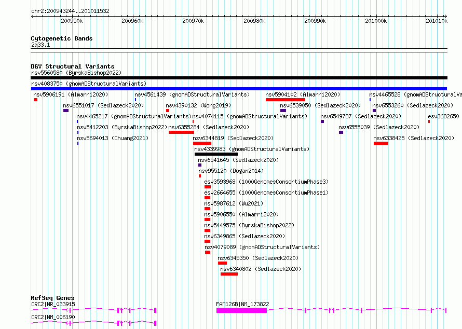
Task: Select the purple marker under nsv6551017
Action: click(x=66, y=111)
